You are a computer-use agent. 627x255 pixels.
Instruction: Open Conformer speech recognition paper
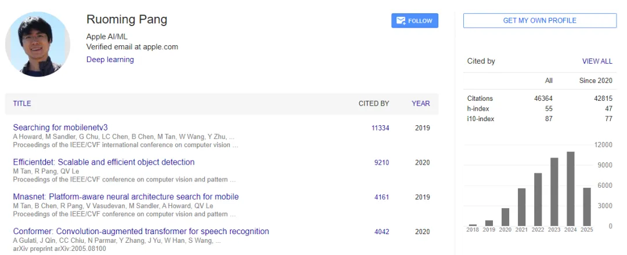[x=141, y=231]
